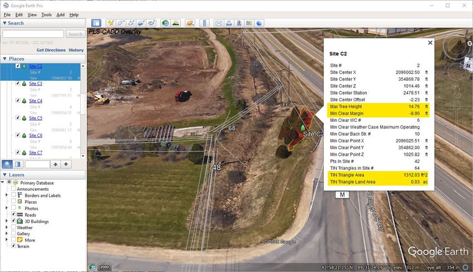The height and width of the screenshot is (272, 473).
Task: Open the Add menu
Action: point(60,14)
